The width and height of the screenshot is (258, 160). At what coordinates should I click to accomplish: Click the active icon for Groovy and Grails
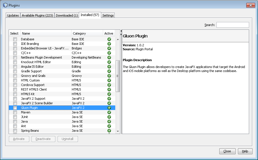pyautogui.click(x=109, y=76)
